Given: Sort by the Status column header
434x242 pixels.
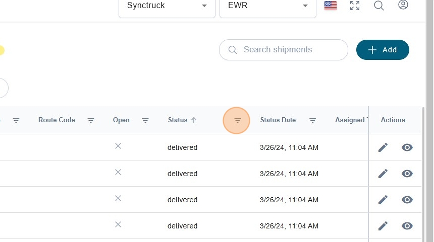Looking at the screenshot, I should click(x=178, y=120).
